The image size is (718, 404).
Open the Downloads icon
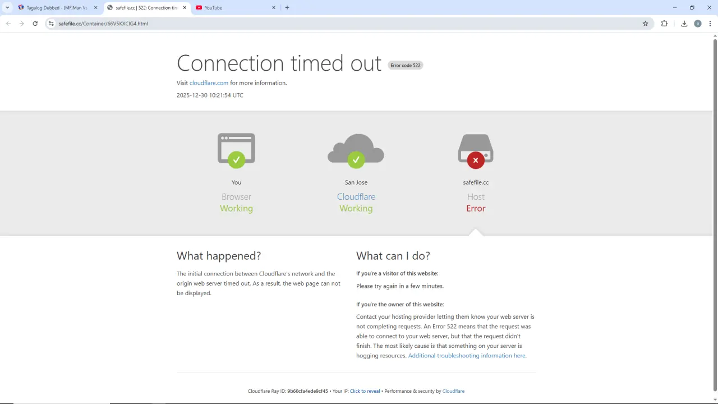pyautogui.click(x=684, y=24)
